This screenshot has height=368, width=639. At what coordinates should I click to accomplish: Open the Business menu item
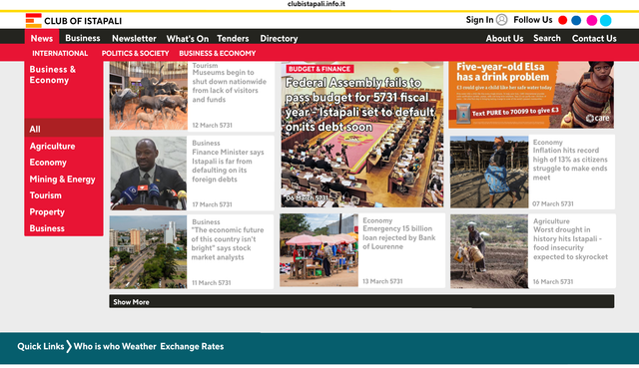point(83,38)
